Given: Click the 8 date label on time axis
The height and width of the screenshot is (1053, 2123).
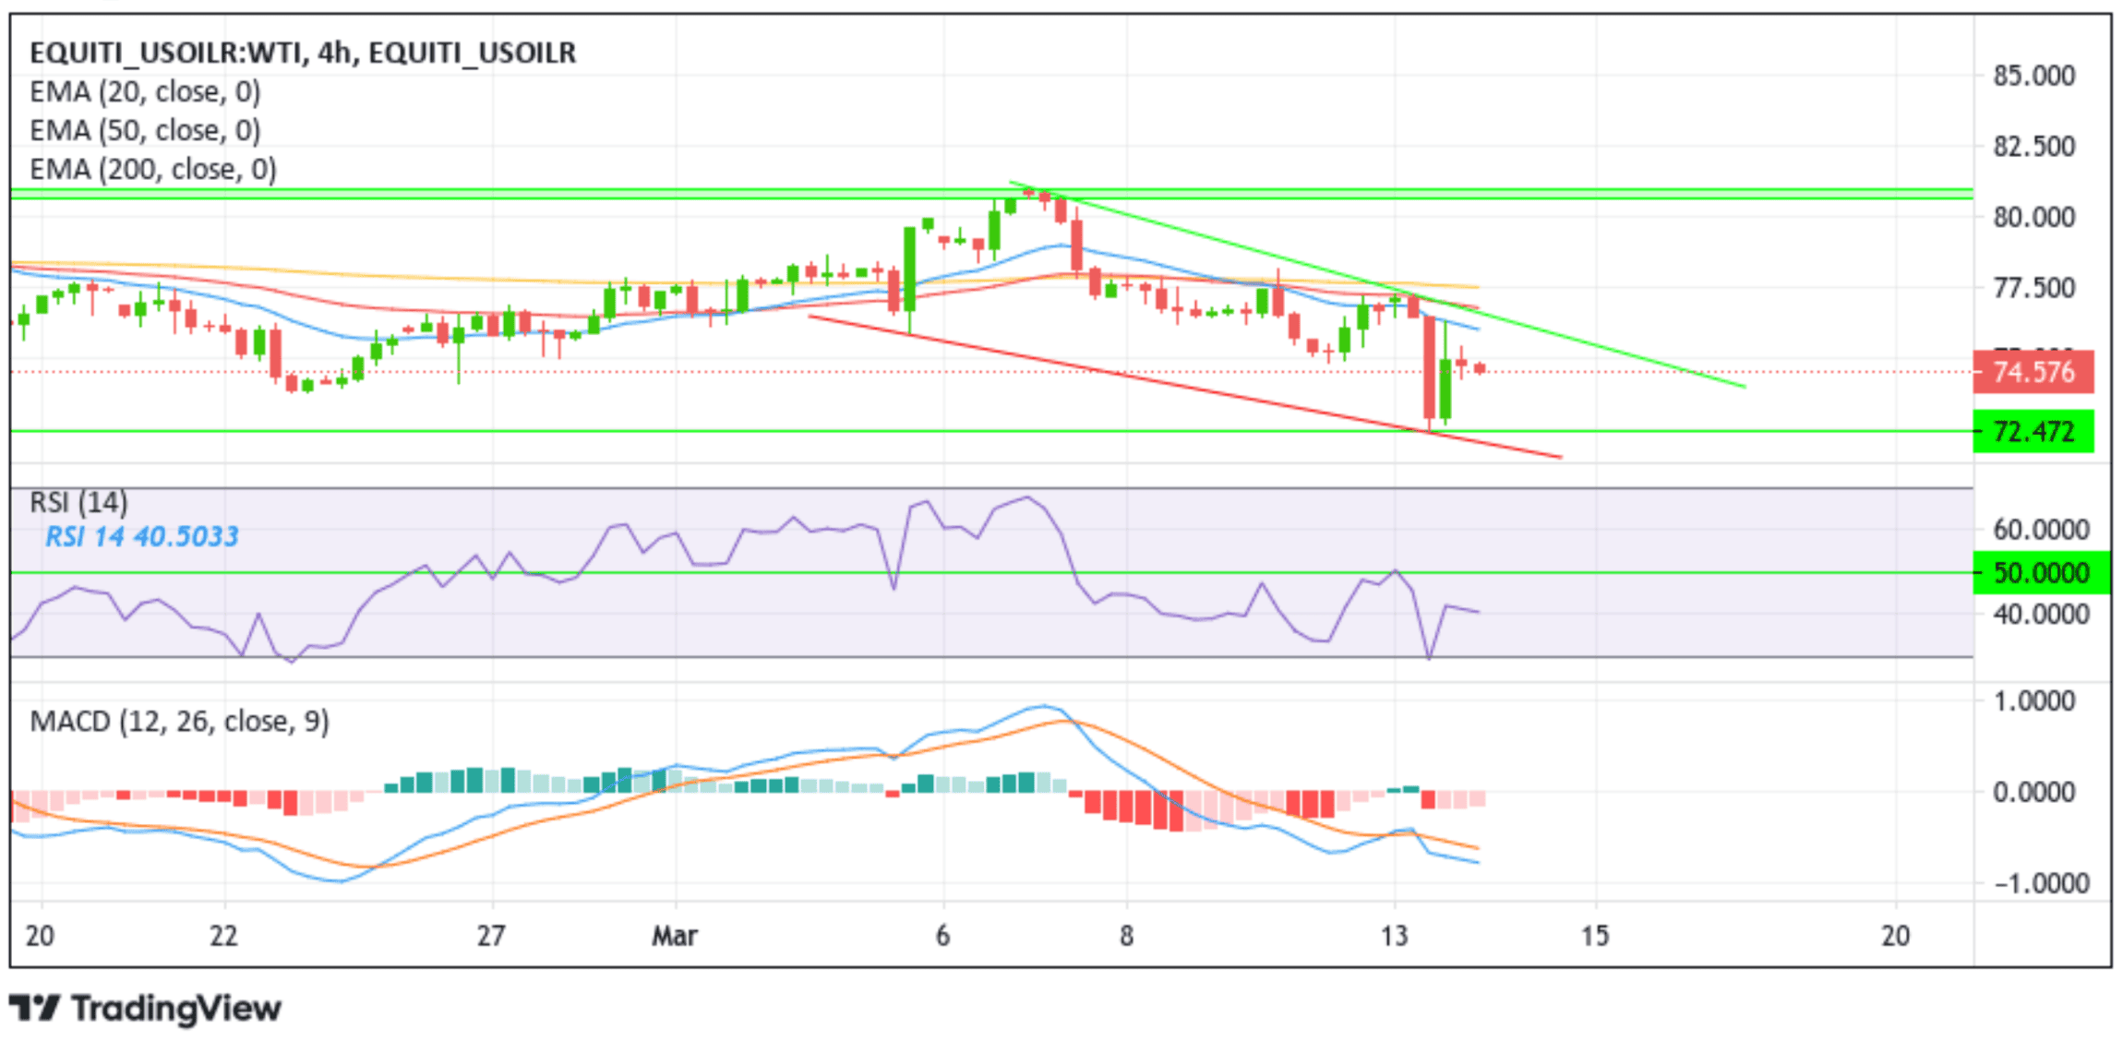Looking at the screenshot, I should (1126, 936).
